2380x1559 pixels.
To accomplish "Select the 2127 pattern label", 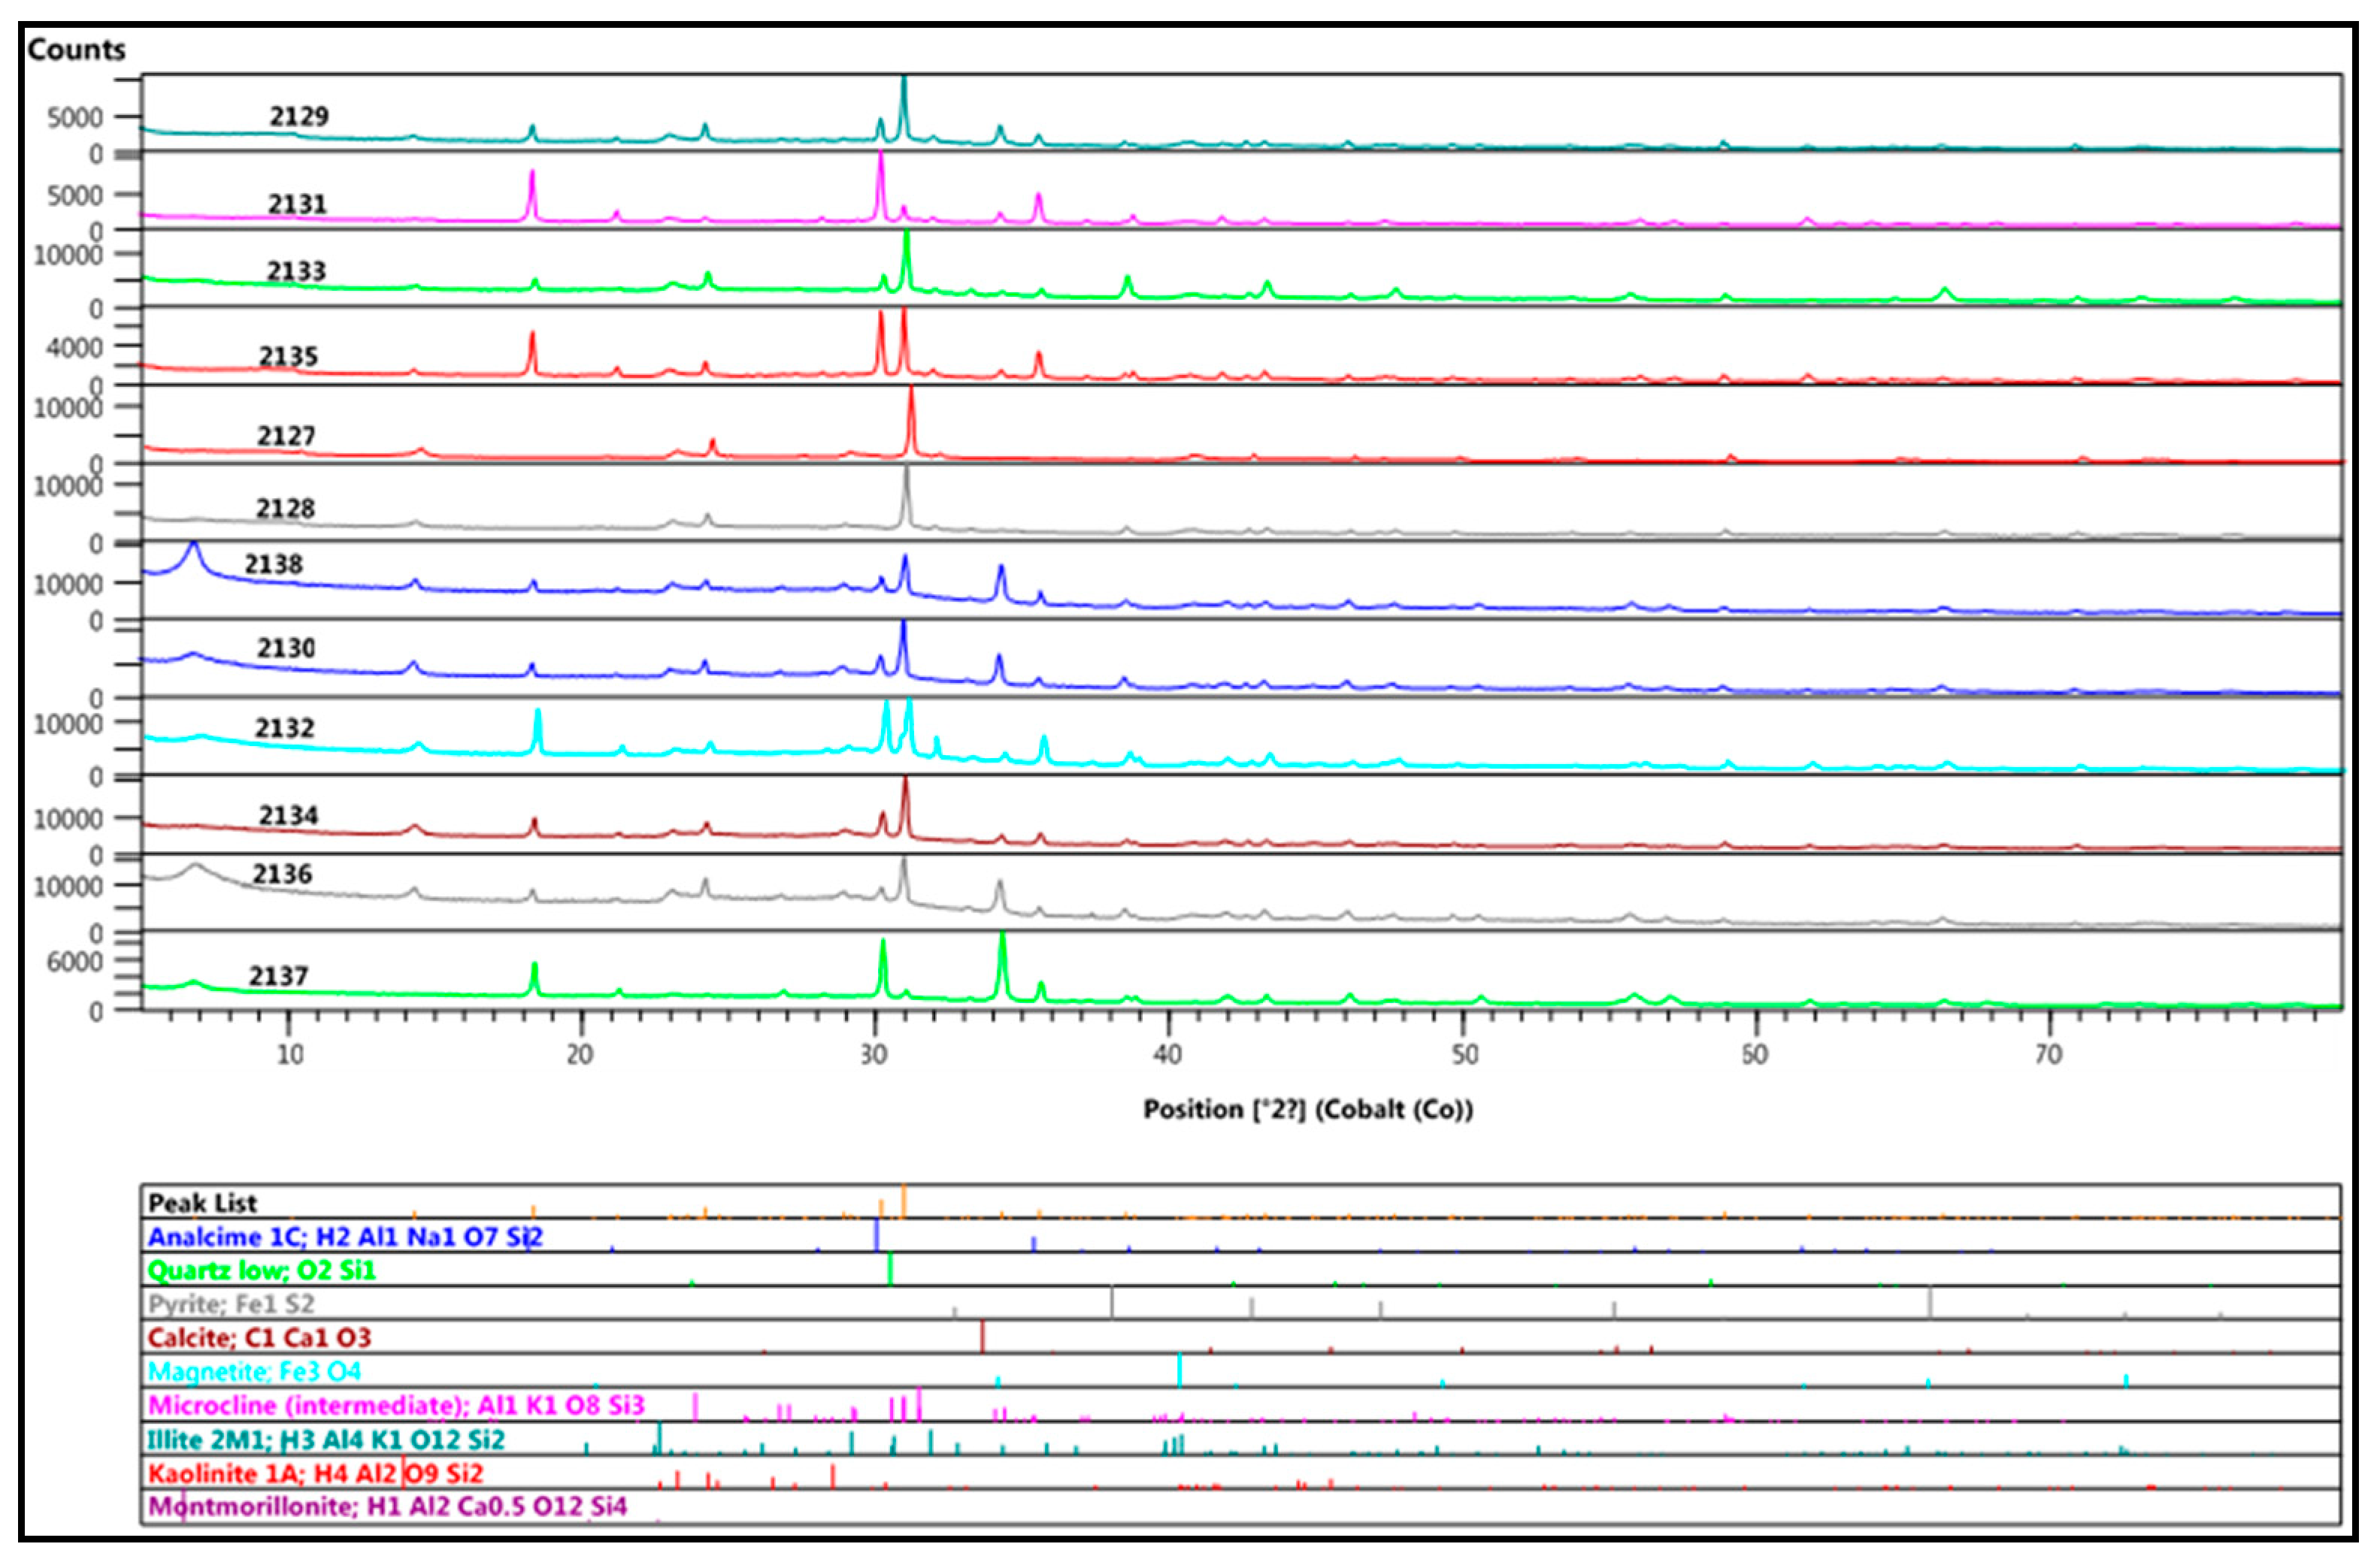I will tap(286, 436).
